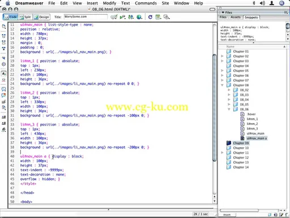Click the Collapse Selection icon

click(x=3, y=42)
